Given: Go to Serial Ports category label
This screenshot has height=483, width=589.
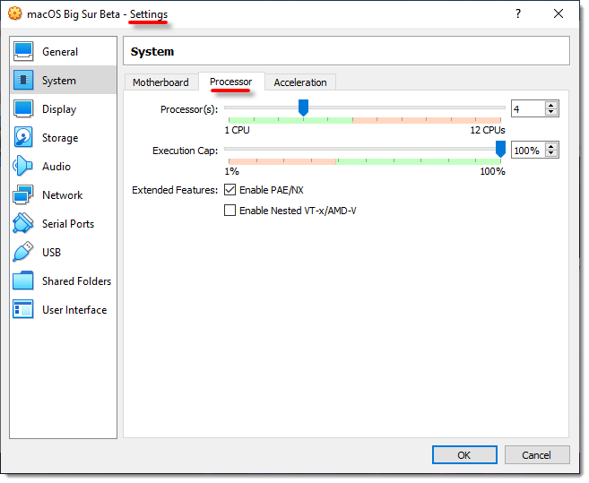Looking at the screenshot, I should [x=68, y=224].
